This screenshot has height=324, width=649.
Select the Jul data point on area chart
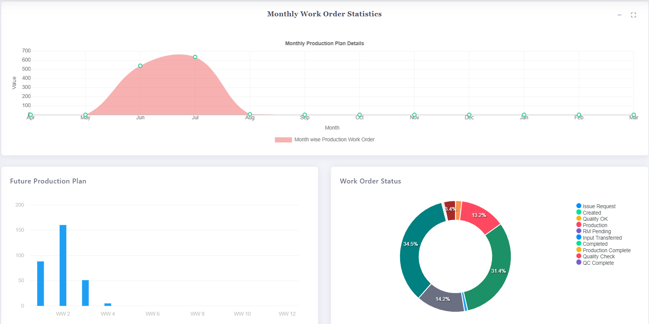tap(195, 57)
